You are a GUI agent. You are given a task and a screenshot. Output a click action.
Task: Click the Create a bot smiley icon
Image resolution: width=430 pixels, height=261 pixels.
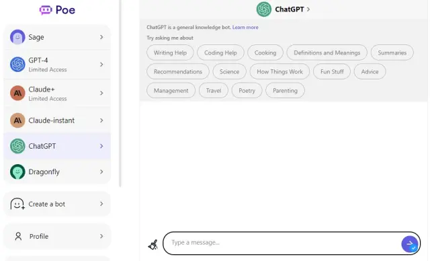point(17,204)
